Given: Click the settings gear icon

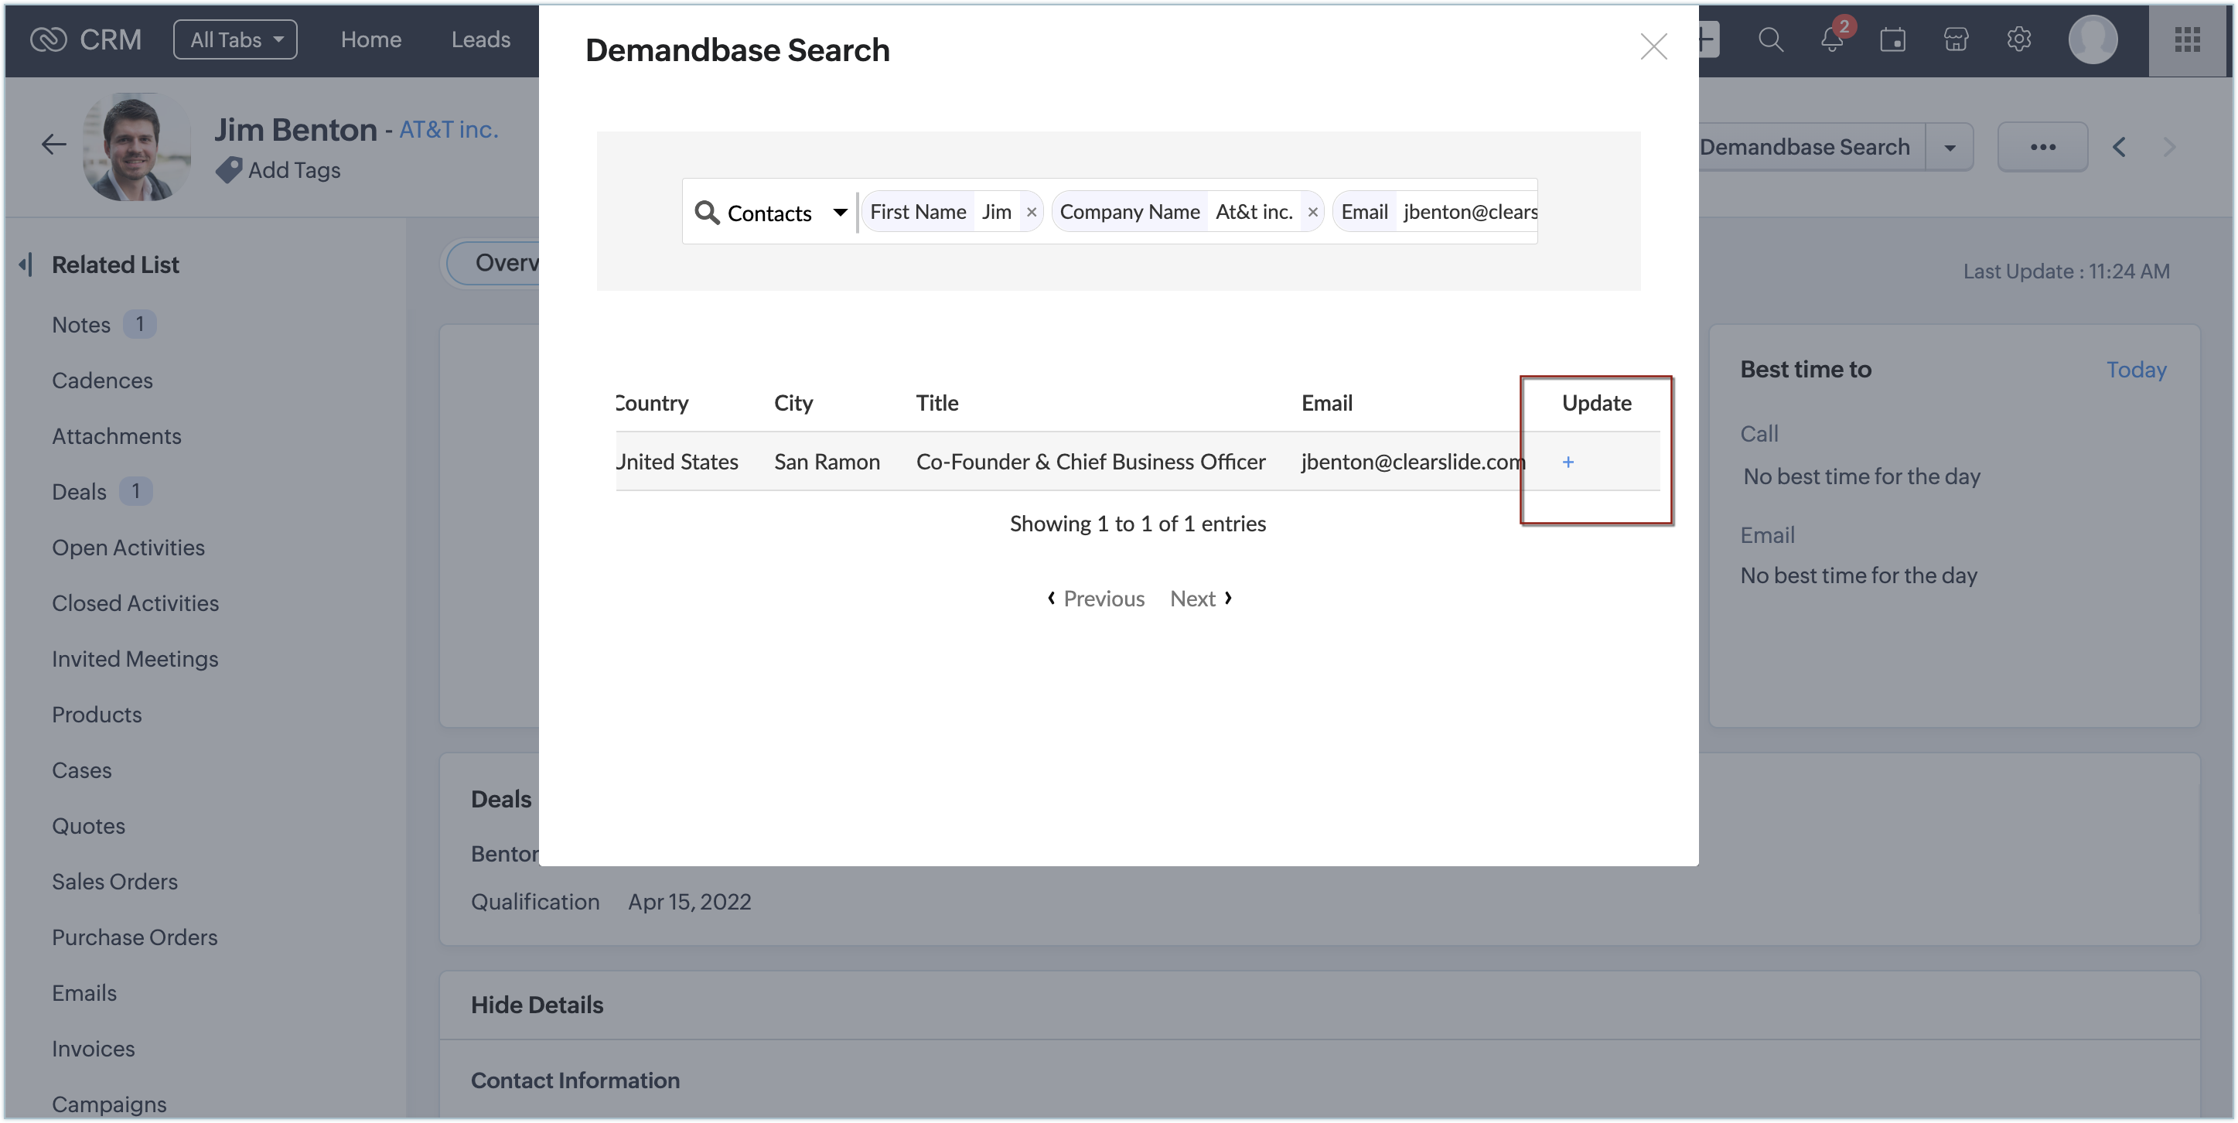Looking at the screenshot, I should click(x=2018, y=40).
